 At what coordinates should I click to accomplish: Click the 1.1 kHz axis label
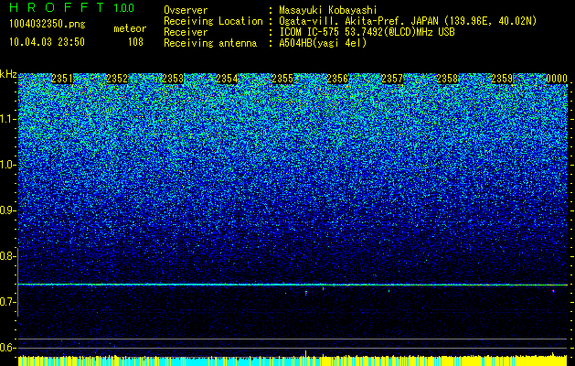(x=7, y=119)
